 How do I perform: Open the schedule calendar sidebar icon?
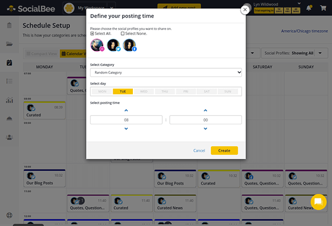click(9, 63)
